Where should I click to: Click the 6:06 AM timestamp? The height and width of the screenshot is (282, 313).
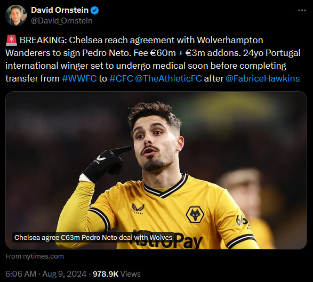(21, 274)
